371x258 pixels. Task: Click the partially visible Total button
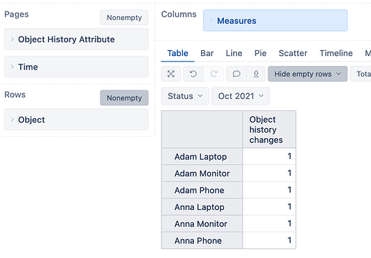361,74
